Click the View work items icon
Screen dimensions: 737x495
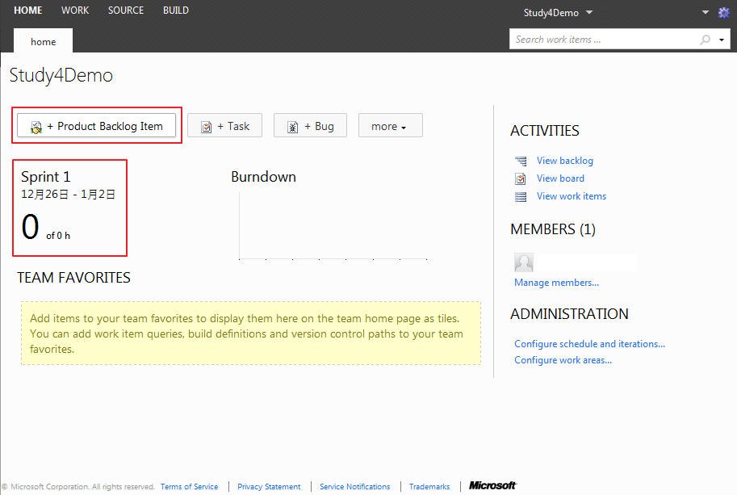521,196
